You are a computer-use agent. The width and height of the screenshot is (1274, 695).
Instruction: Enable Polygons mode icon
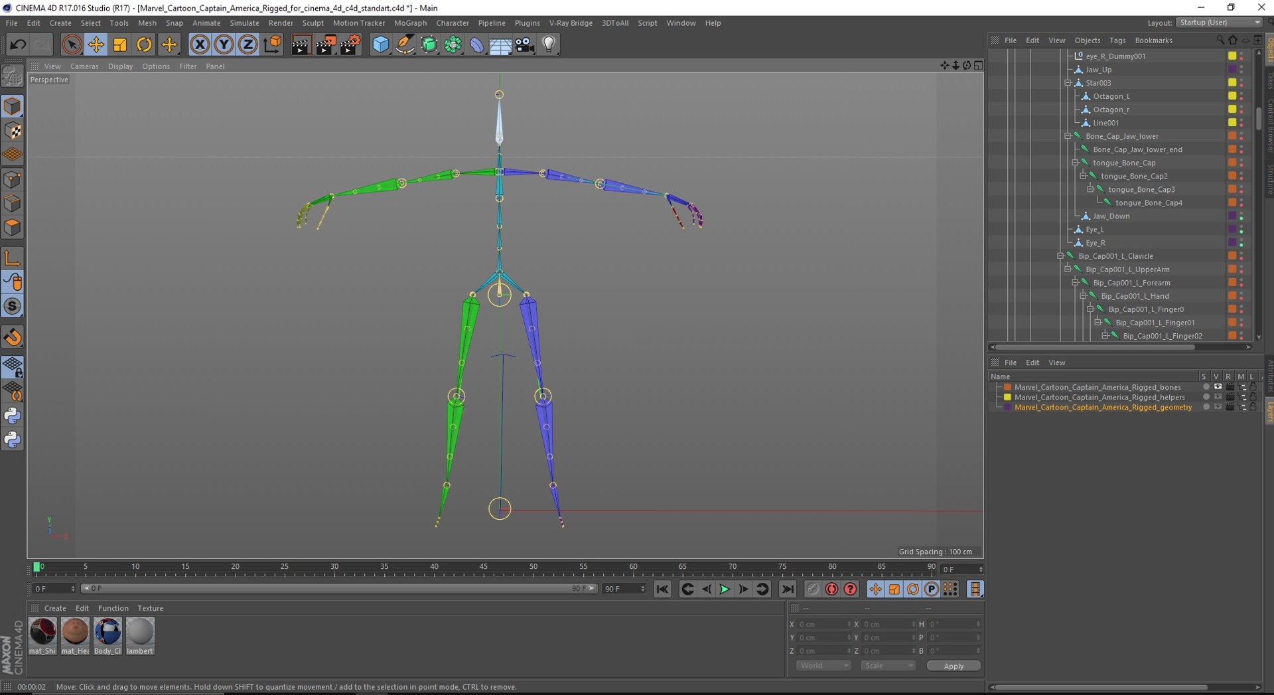click(13, 228)
